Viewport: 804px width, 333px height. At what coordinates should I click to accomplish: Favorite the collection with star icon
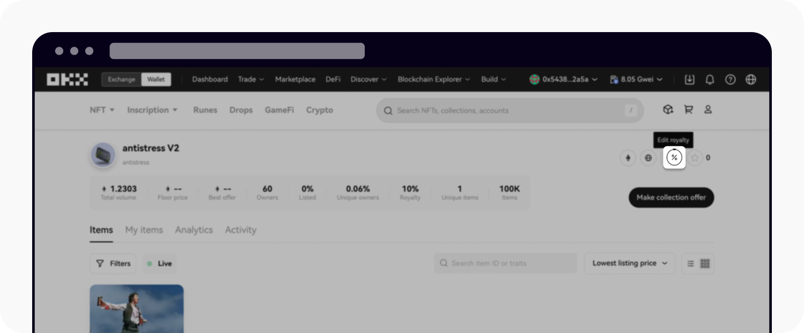694,158
